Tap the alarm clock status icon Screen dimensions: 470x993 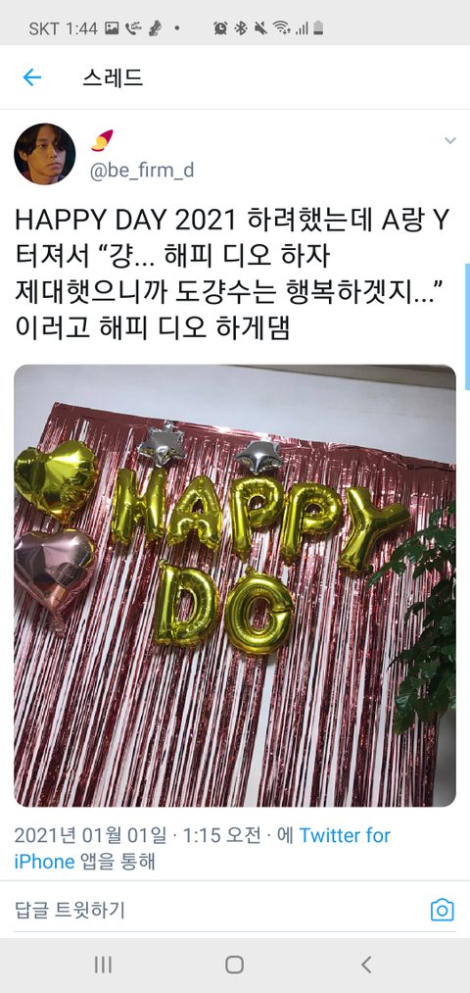[x=220, y=27]
